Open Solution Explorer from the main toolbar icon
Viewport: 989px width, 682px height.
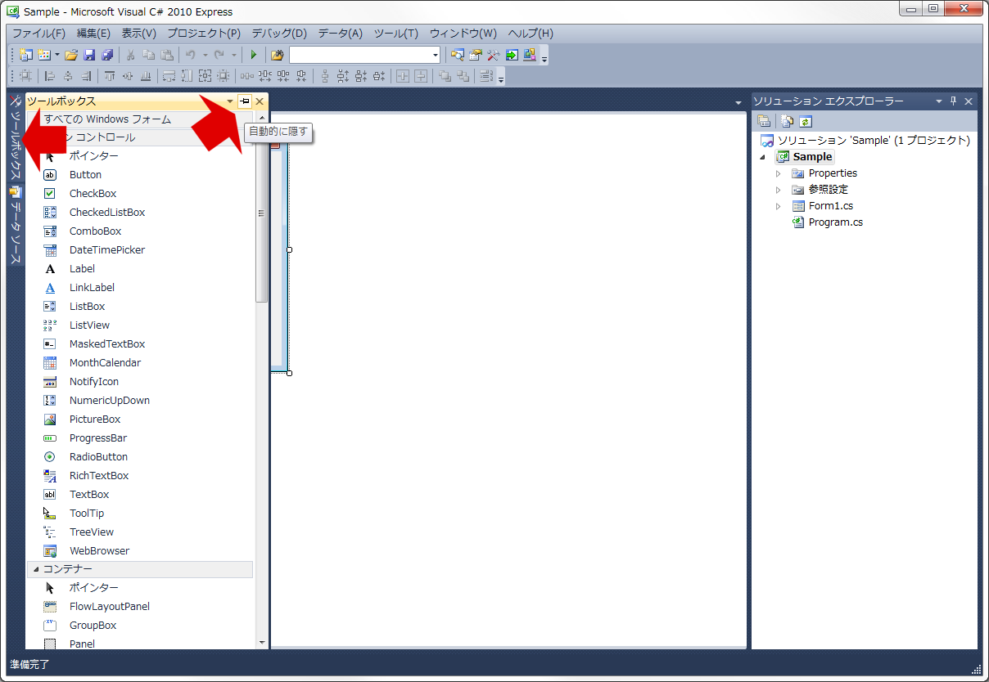457,55
